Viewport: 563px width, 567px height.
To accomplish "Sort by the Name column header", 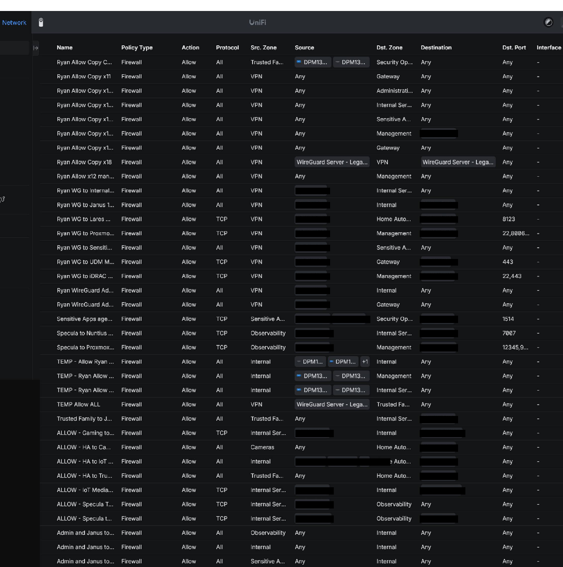I will [x=65, y=48].
